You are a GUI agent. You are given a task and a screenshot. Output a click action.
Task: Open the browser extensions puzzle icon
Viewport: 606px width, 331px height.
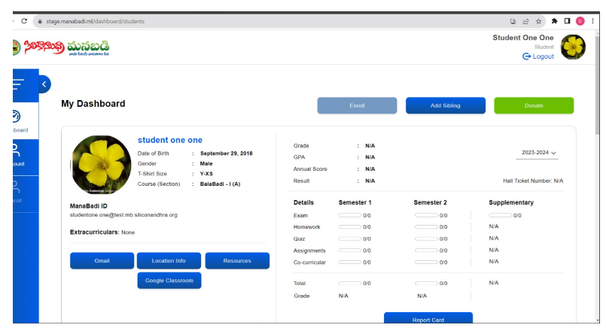pyautogui.click(x=554, y=21)
